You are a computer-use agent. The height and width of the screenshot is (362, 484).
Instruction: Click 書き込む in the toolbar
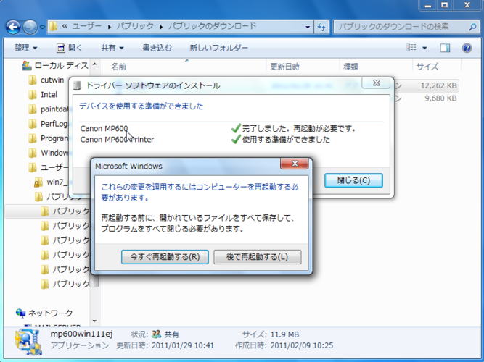click(x=157, y=48)
